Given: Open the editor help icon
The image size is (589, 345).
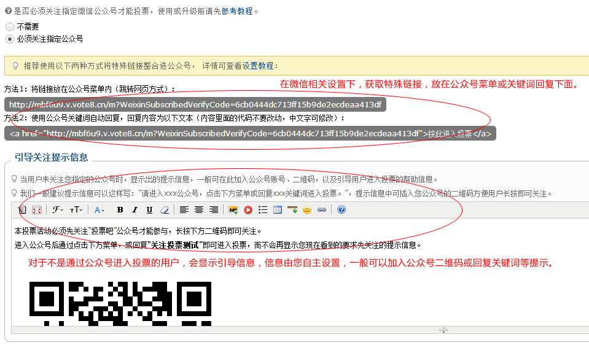Looking at the screenshot, I should [341, 210].
